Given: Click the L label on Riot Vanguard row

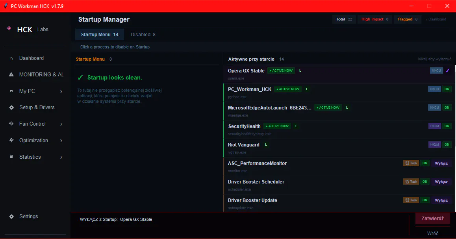Looking at the screenshot, I should [x=266, y=145].
